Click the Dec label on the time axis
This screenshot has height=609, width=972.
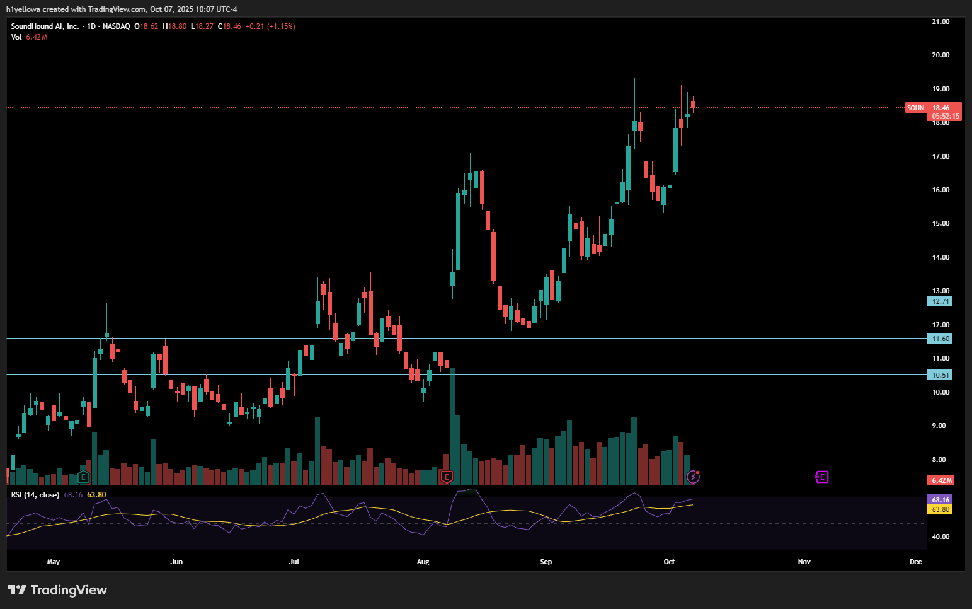(915, 562)
